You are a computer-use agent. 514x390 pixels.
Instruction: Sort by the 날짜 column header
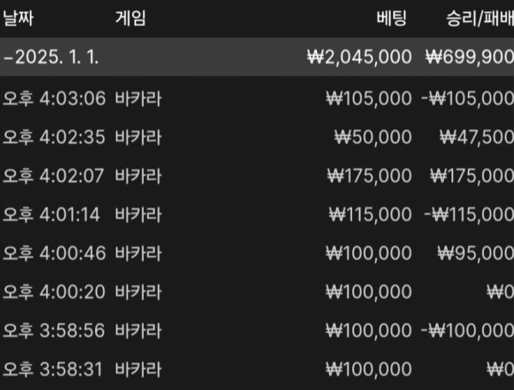tap(18, 18)
